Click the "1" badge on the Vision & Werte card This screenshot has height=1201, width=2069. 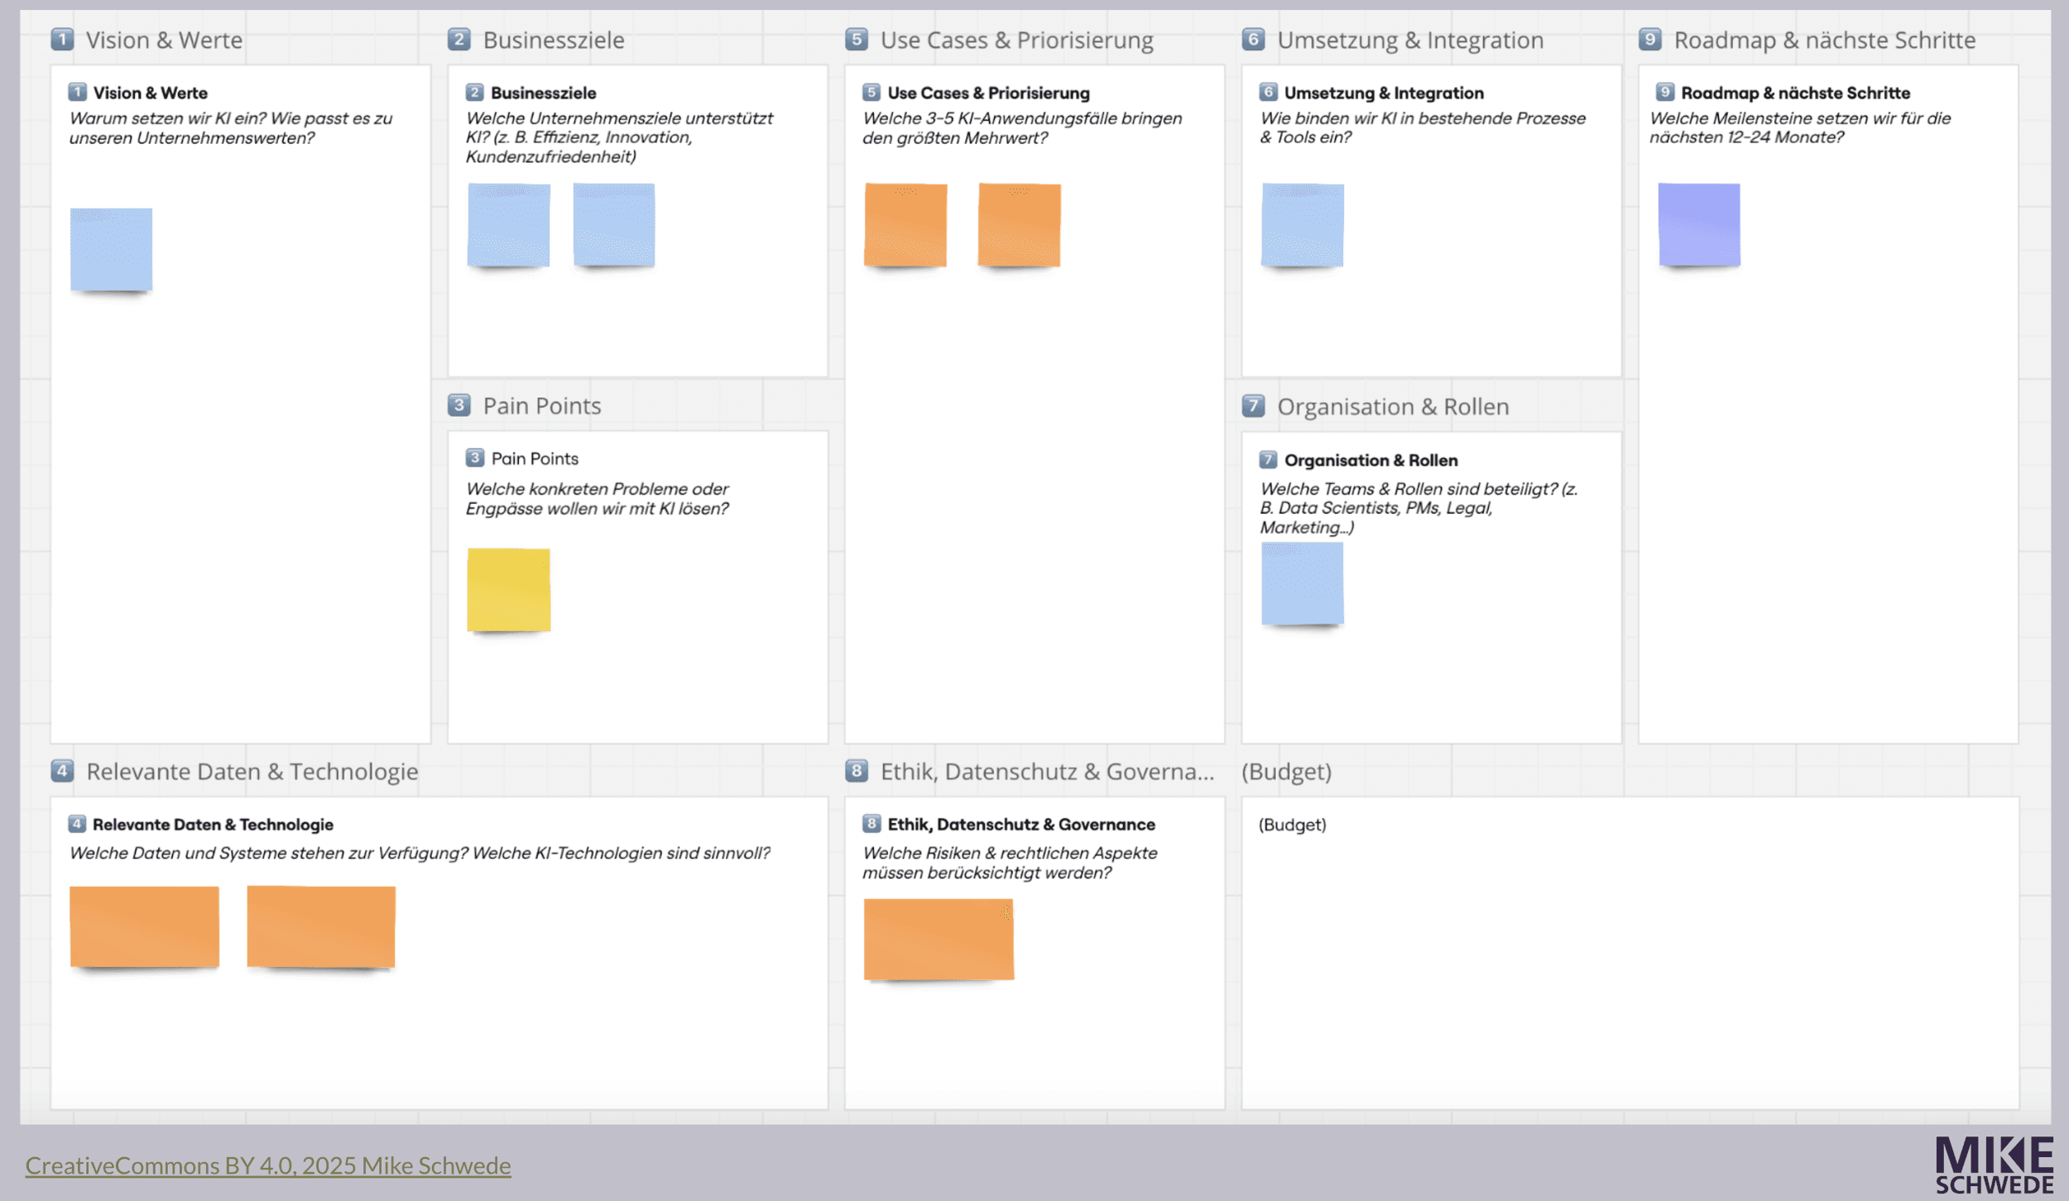pyautogui.click(x=78, y=93)
